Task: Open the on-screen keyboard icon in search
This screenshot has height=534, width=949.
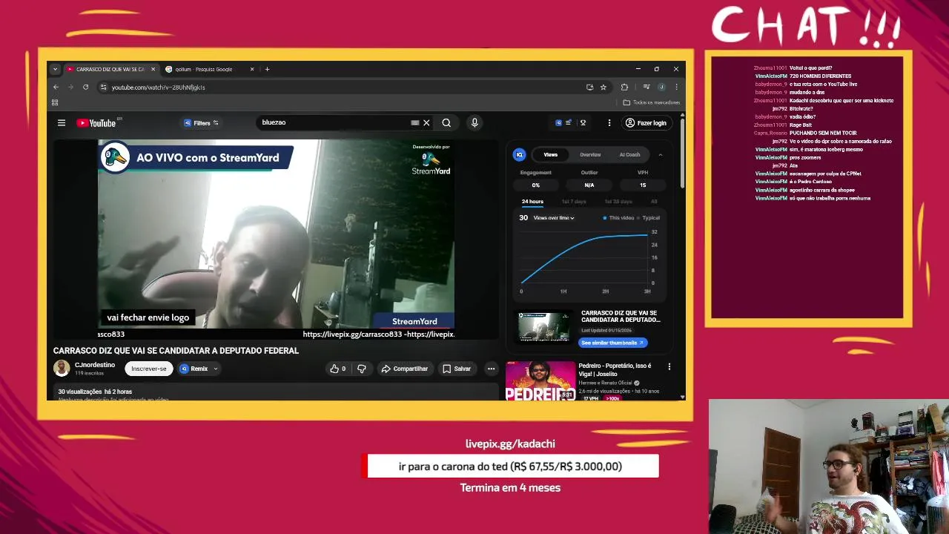Action: pos(415,123)
